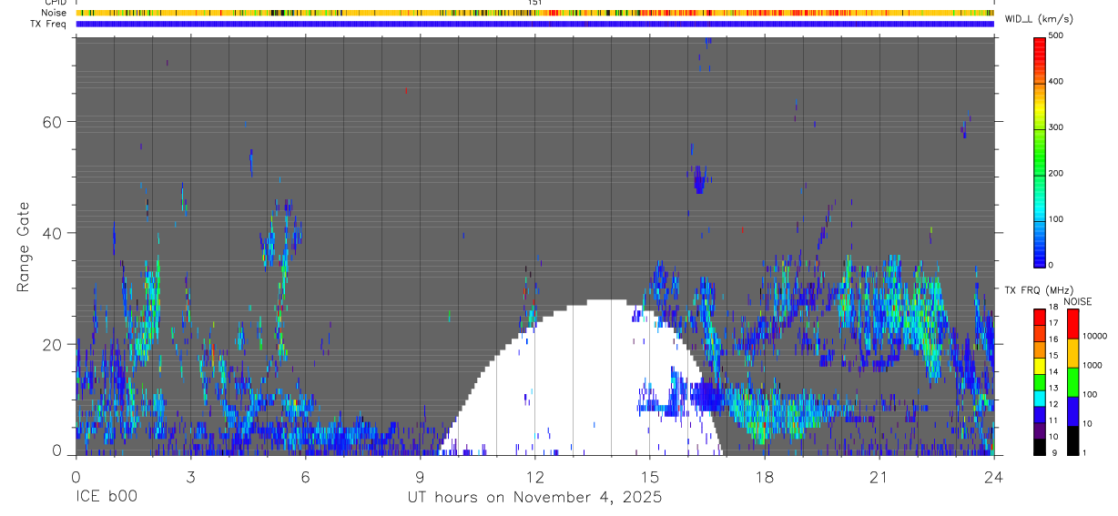Click the 14 tick on TX FRQ scale

pos(1053,371)
